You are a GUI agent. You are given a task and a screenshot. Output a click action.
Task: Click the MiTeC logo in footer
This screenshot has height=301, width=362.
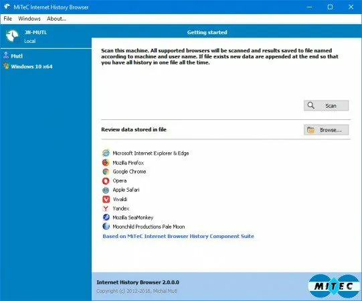click(334, 286)
